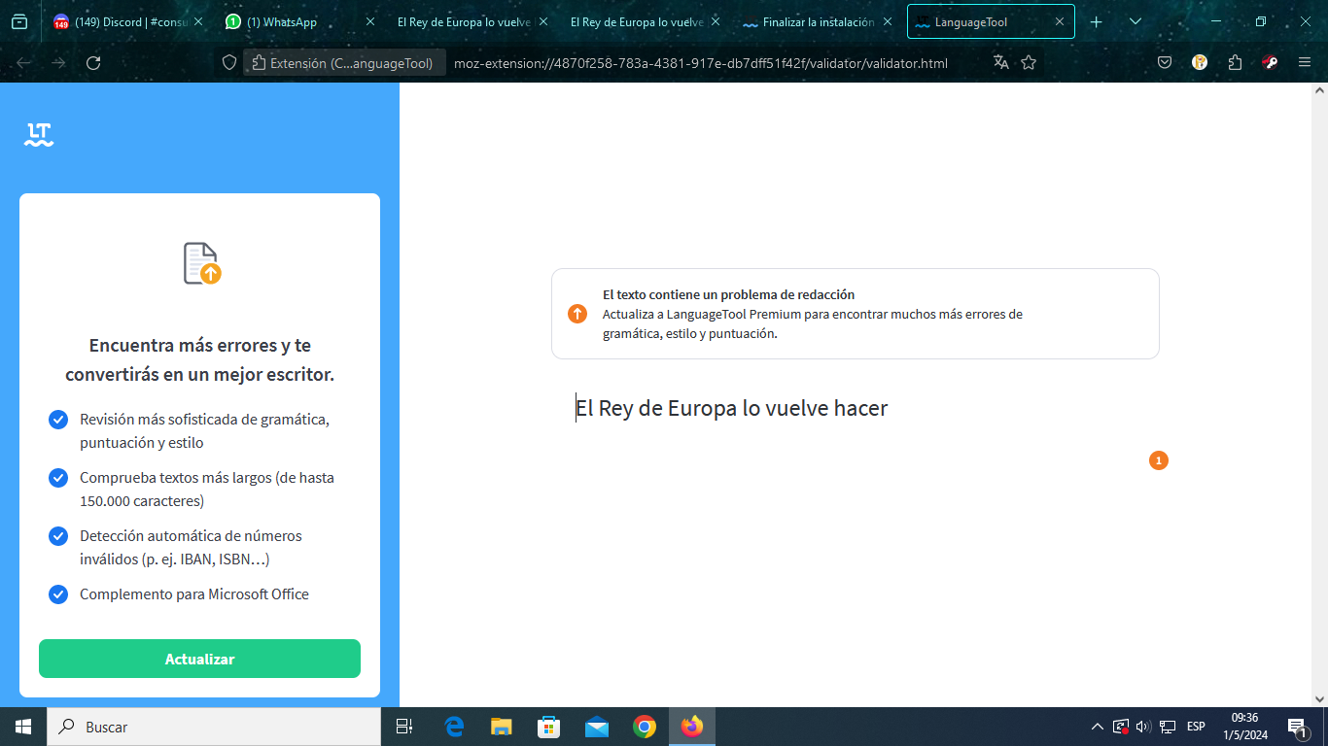Go back to the previous page
Viewport: 1328px width, 746px height.
coord(24,62)
